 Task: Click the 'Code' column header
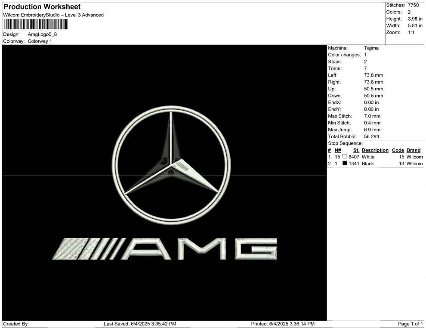[x=398, y=150]
